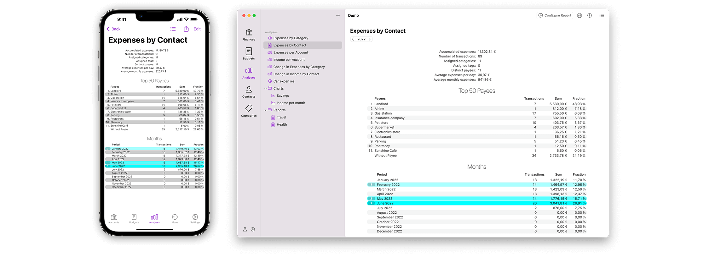
Task: Select February 2022 row in Mac report
Action: 477,185
